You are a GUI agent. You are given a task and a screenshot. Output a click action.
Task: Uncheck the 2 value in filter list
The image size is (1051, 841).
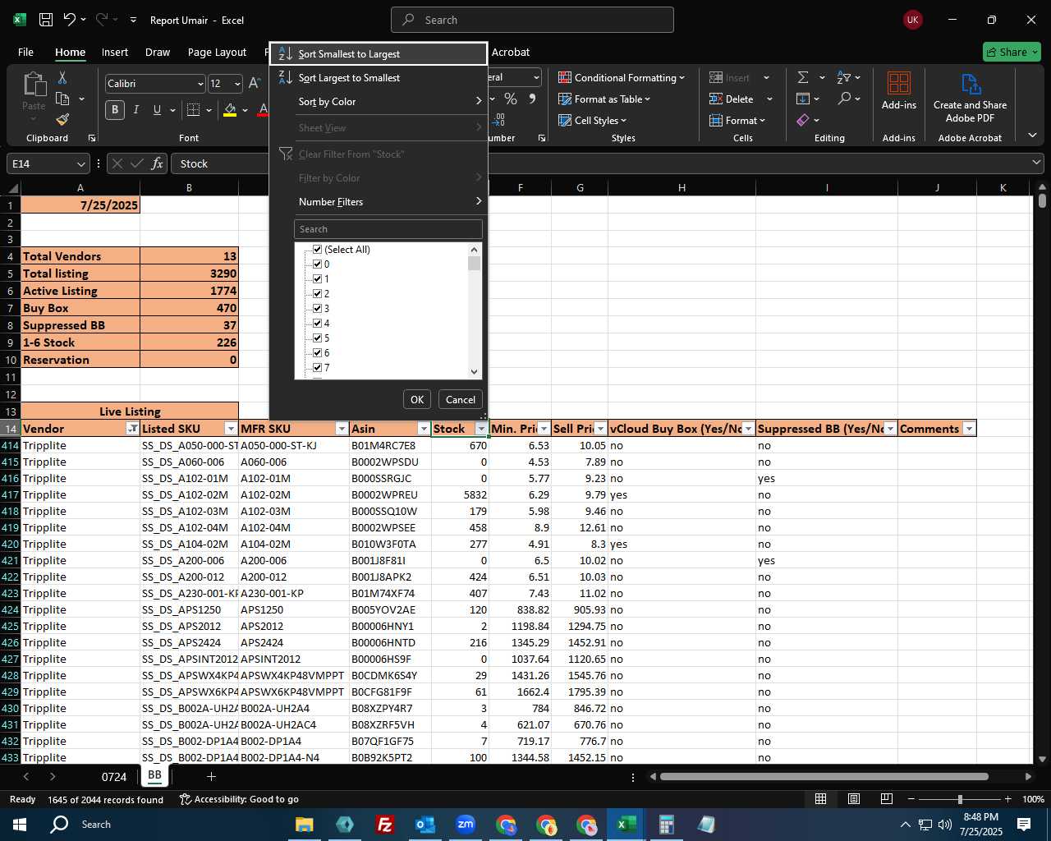point(318,294)
